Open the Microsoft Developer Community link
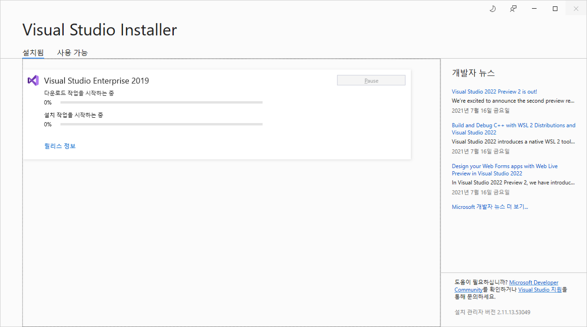Screen dimensions: 587x327 tap(534, 283)
